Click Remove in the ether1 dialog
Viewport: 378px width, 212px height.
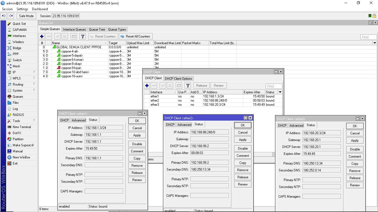137,166
